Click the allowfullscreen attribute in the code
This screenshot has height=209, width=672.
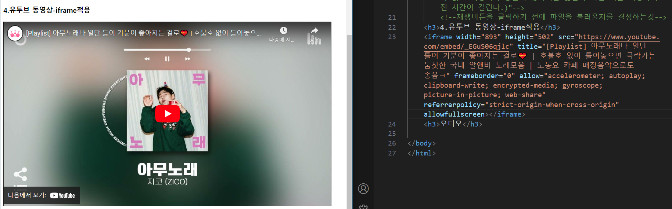click(454, 114)
